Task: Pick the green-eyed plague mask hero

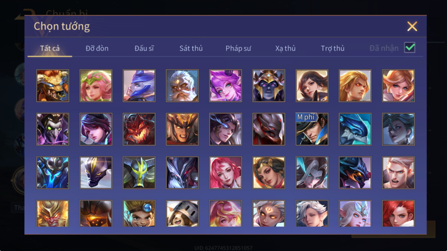Action: point(53,129)
